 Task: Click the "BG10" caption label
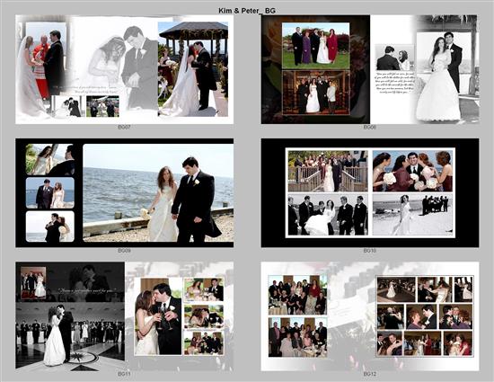369,251
